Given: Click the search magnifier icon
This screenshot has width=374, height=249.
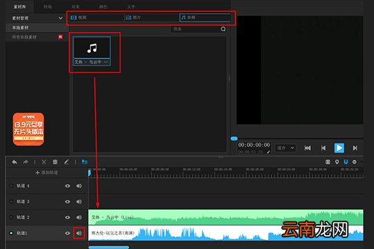Looking at the screenshot, I should (x=223, y=29).
